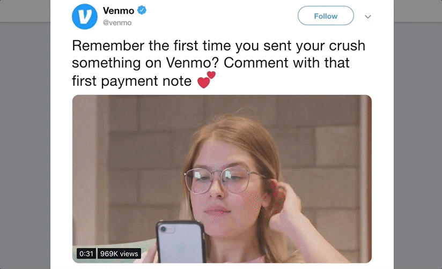Click the two hearts emoji
Image resolution: width=442 pixels, height=269 pixels.
pos(207,80)
